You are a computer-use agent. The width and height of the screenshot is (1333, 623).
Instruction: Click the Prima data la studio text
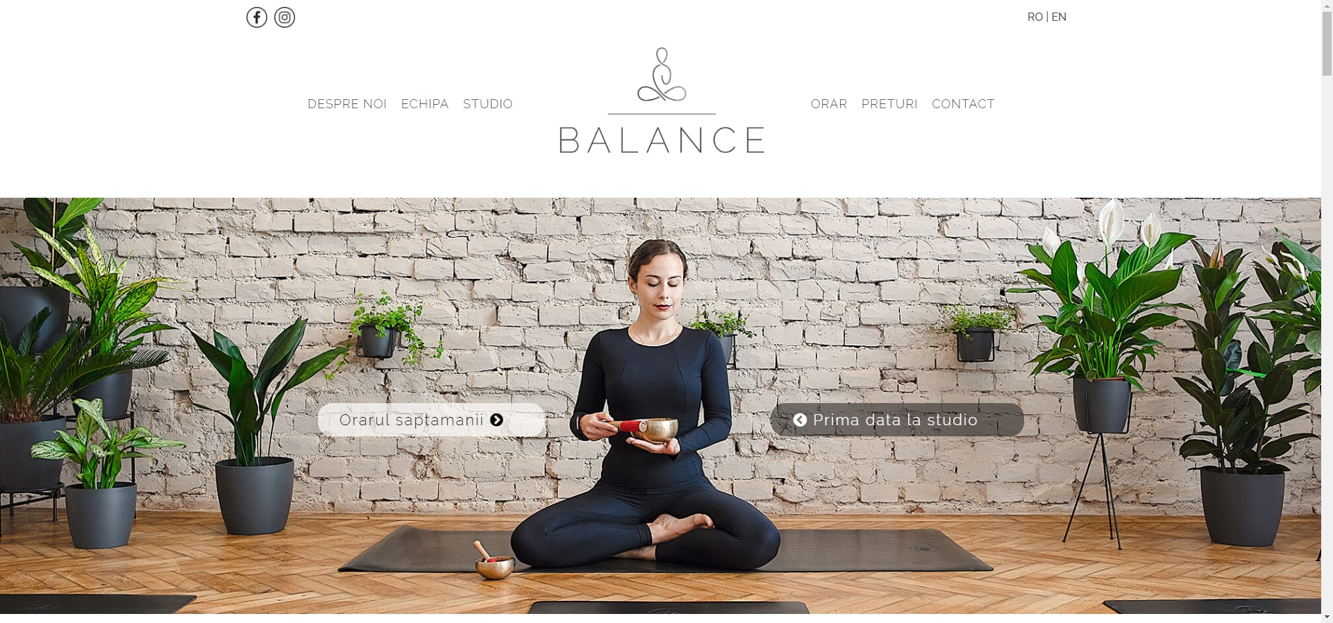(895, 420)
